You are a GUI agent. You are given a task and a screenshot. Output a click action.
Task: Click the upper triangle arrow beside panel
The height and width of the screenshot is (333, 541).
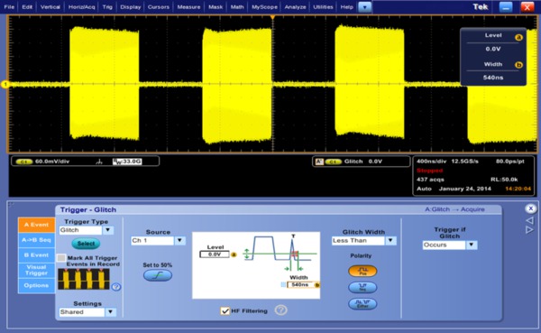(529, 220)
